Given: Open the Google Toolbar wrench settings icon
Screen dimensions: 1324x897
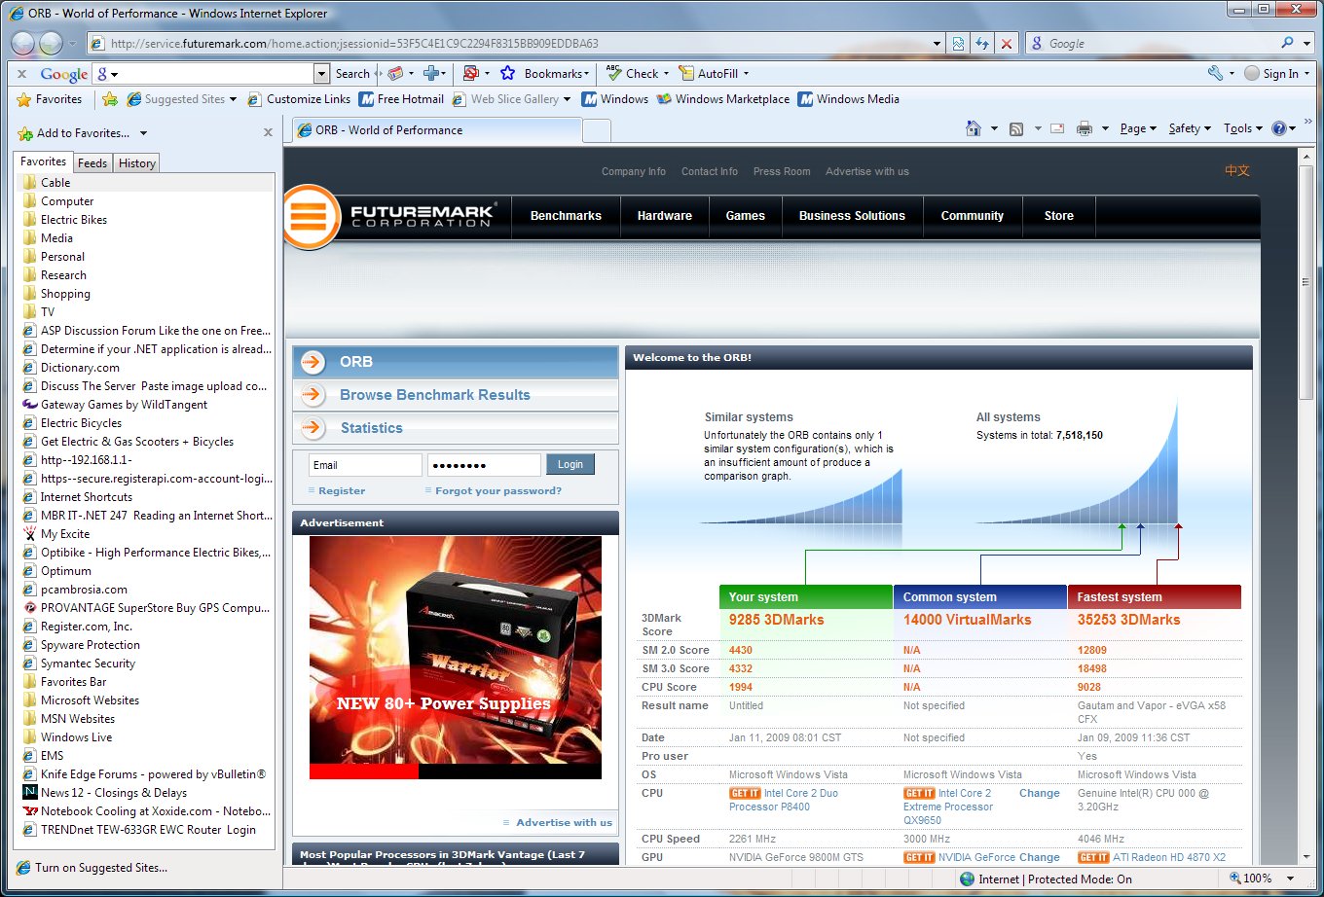Looking at the screenshot, I should point(1215,73).
